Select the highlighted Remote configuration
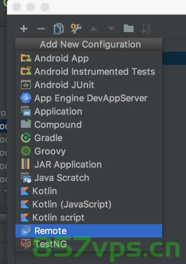The image size is (186, 264). click(x=89, y=231)
